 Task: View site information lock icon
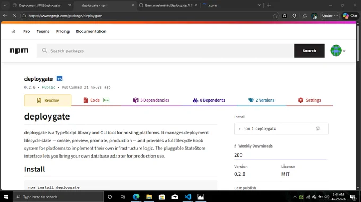pos(24,16)
